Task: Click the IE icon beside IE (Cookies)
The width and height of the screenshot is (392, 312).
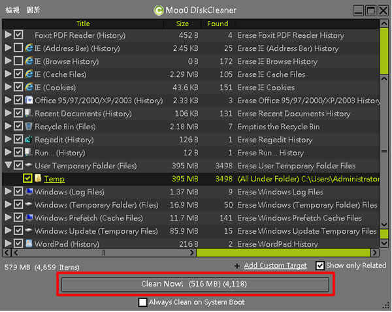Action: click(29, 87)
